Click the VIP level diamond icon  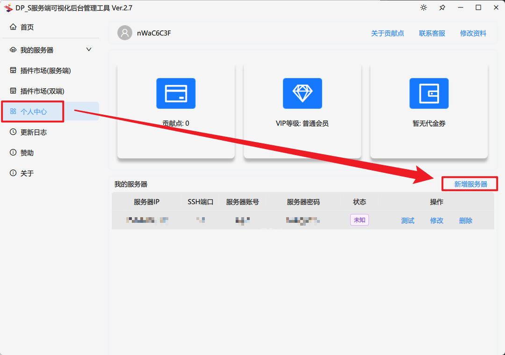click(303, 93)
